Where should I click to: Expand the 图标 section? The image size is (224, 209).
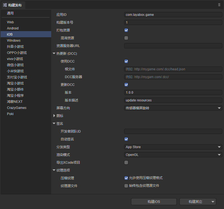pos(54,116)
